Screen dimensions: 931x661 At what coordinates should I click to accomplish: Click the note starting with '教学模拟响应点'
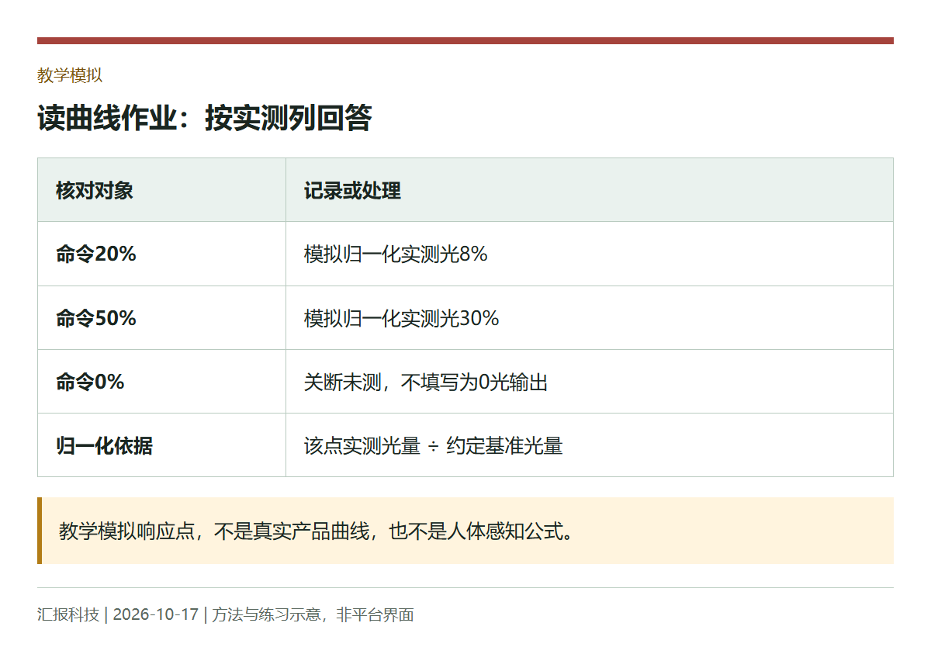coord(465,531)
